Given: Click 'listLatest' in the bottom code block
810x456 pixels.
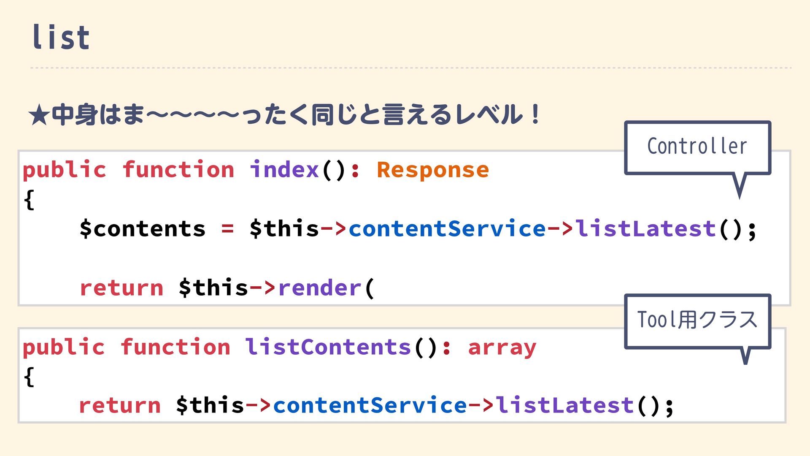Looking at the screenshot, I should 564,405.
